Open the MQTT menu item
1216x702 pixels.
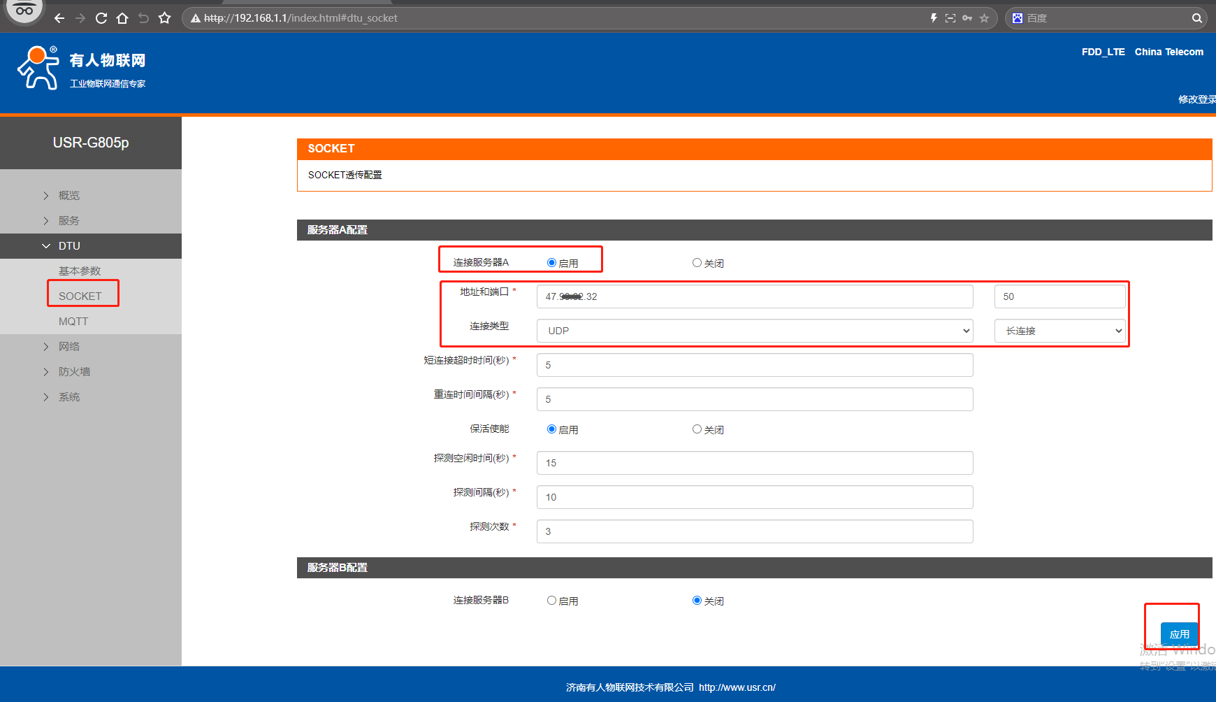pos(73,322)
